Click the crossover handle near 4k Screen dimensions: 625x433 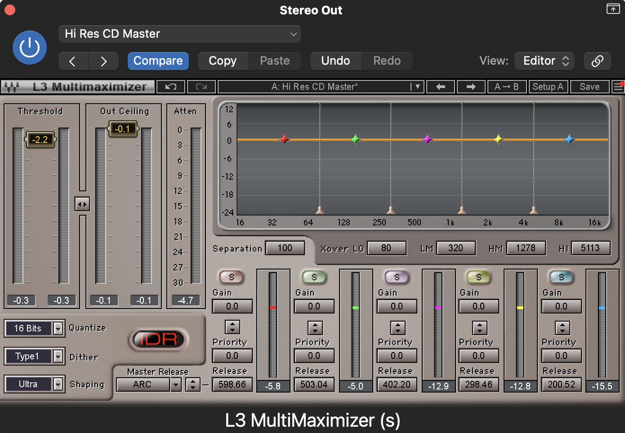point(534,210)
